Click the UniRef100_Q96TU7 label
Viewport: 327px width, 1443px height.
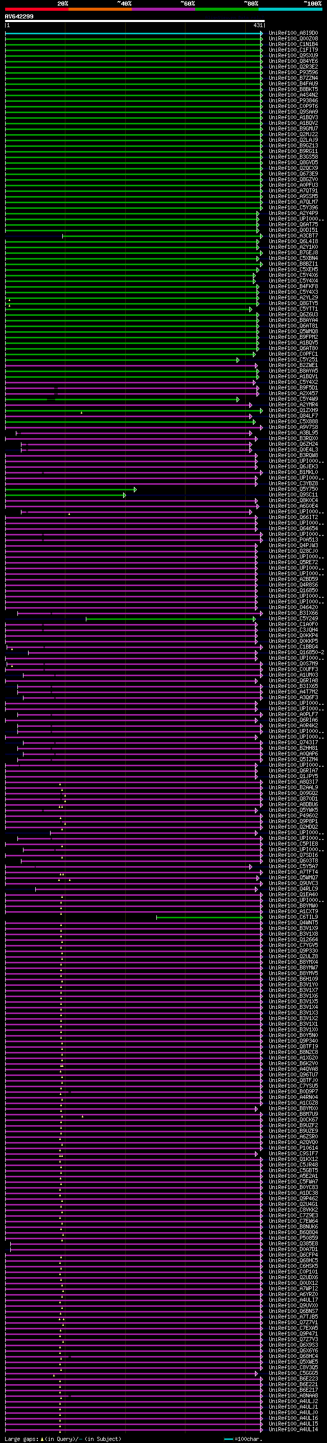click(x=293, y=1075)
